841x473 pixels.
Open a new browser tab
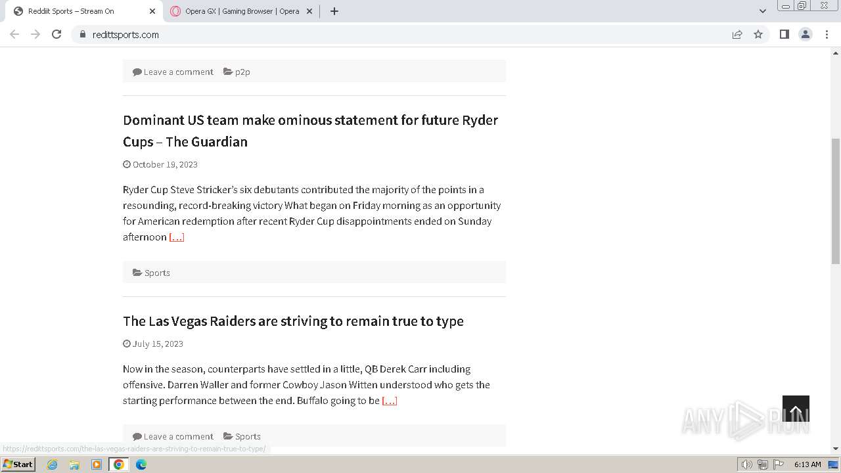tap(334, 11)
